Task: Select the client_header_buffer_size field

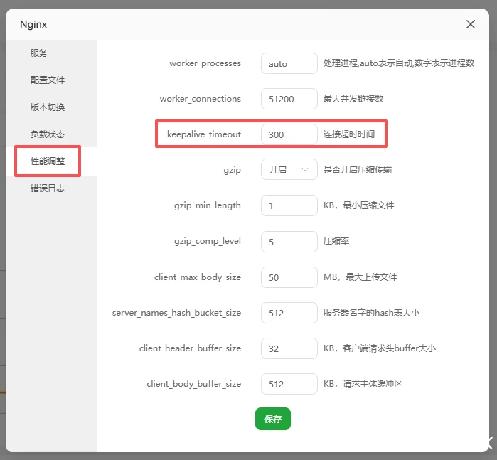Action: (x=289, y=348)
